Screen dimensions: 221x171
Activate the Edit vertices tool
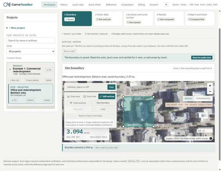tap(107, 97)
